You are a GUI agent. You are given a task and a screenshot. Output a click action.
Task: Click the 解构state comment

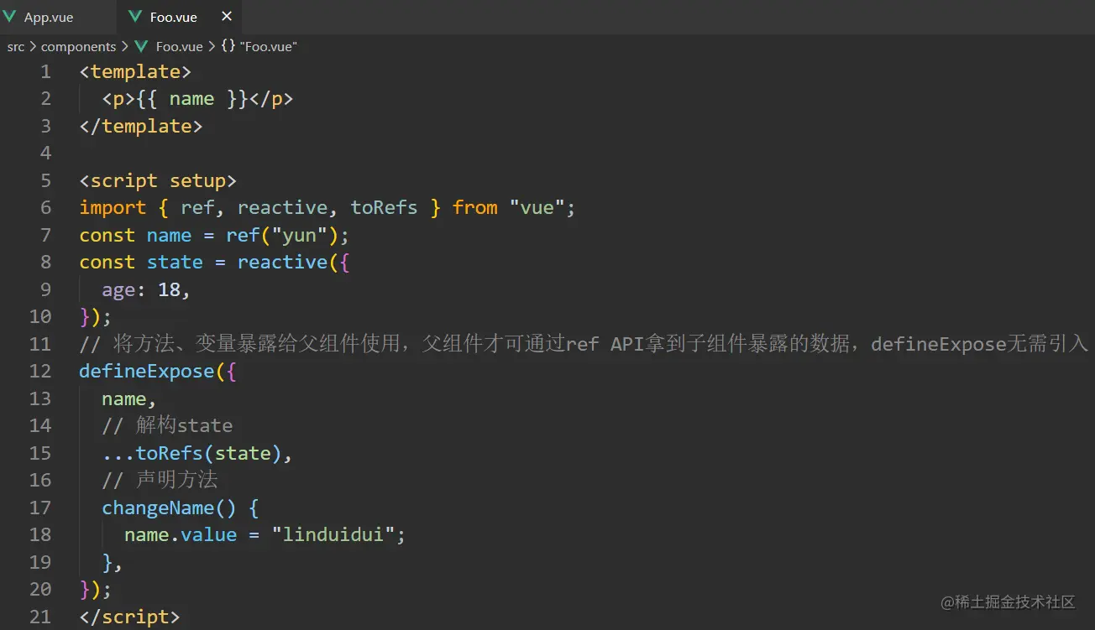point(167,425)
